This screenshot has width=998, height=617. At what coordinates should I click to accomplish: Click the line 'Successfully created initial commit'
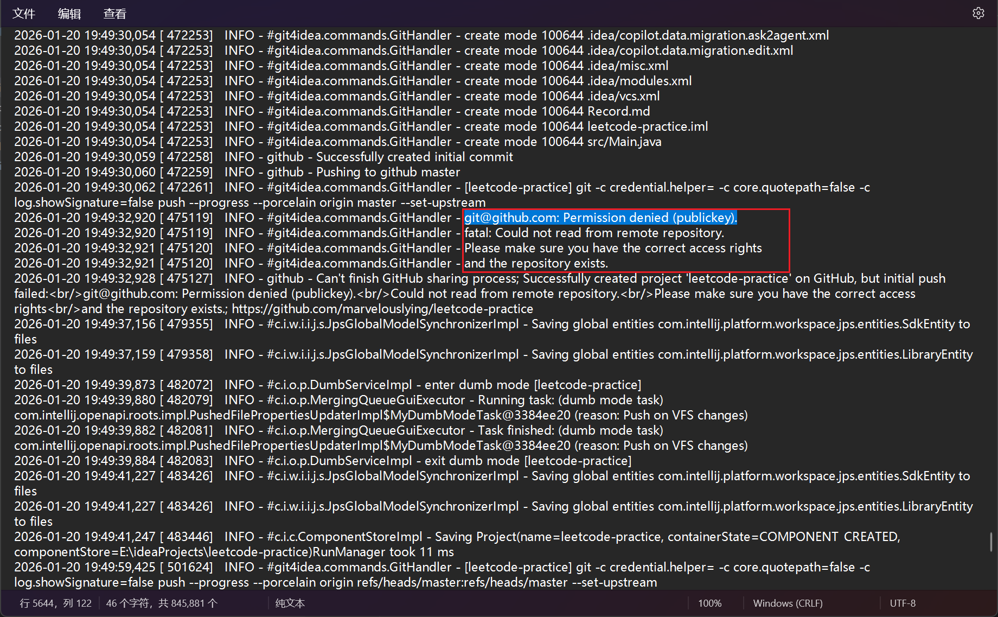click(414, 157)
